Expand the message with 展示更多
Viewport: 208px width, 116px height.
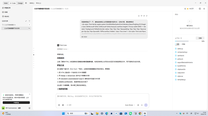pos(84,37)
